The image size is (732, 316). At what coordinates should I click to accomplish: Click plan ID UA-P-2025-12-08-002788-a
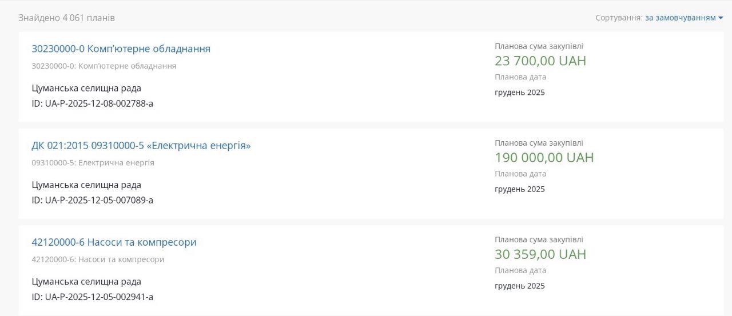[92, 103]
